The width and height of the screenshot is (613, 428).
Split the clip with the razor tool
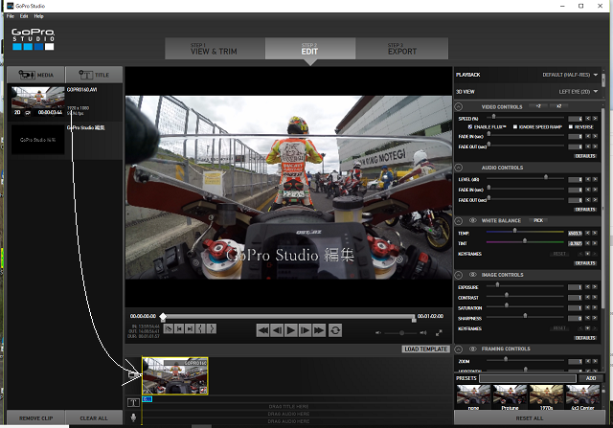pos(169,328)
